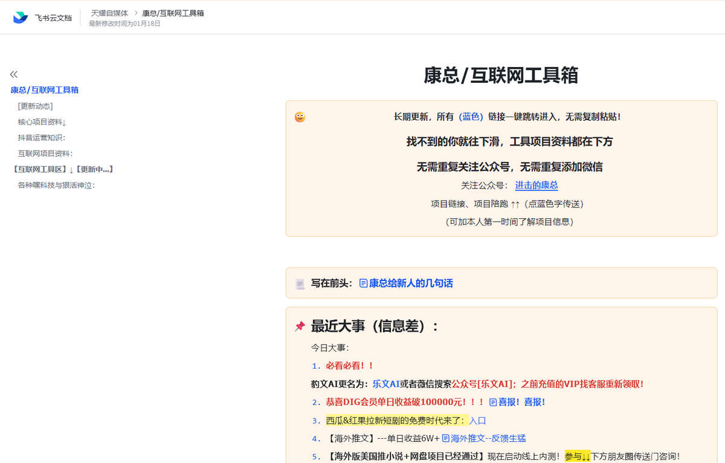Click the red pushpin beside 最近大事

[x=300, y=326]
